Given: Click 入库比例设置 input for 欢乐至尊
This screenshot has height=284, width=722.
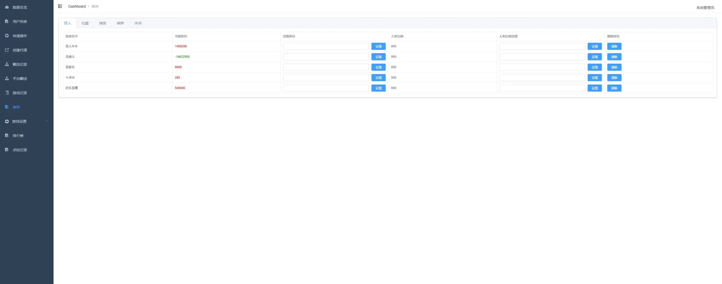Looking at the screenshot, I should (x=542, y=88).
